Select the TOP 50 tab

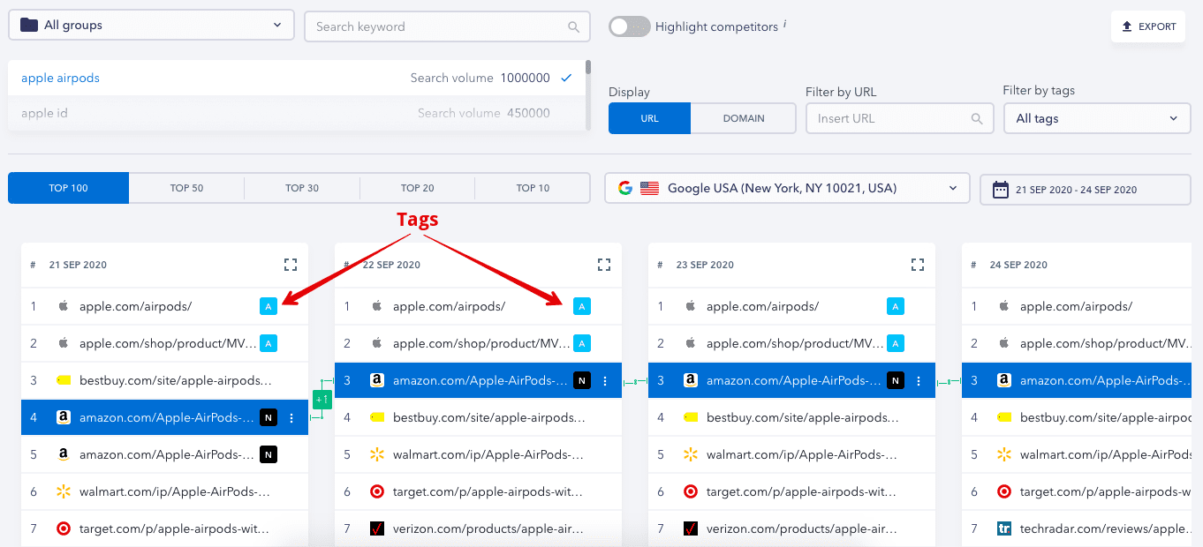click(186, 188)
